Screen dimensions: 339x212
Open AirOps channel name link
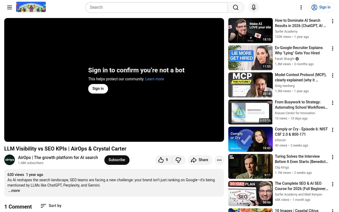(58, 158)
